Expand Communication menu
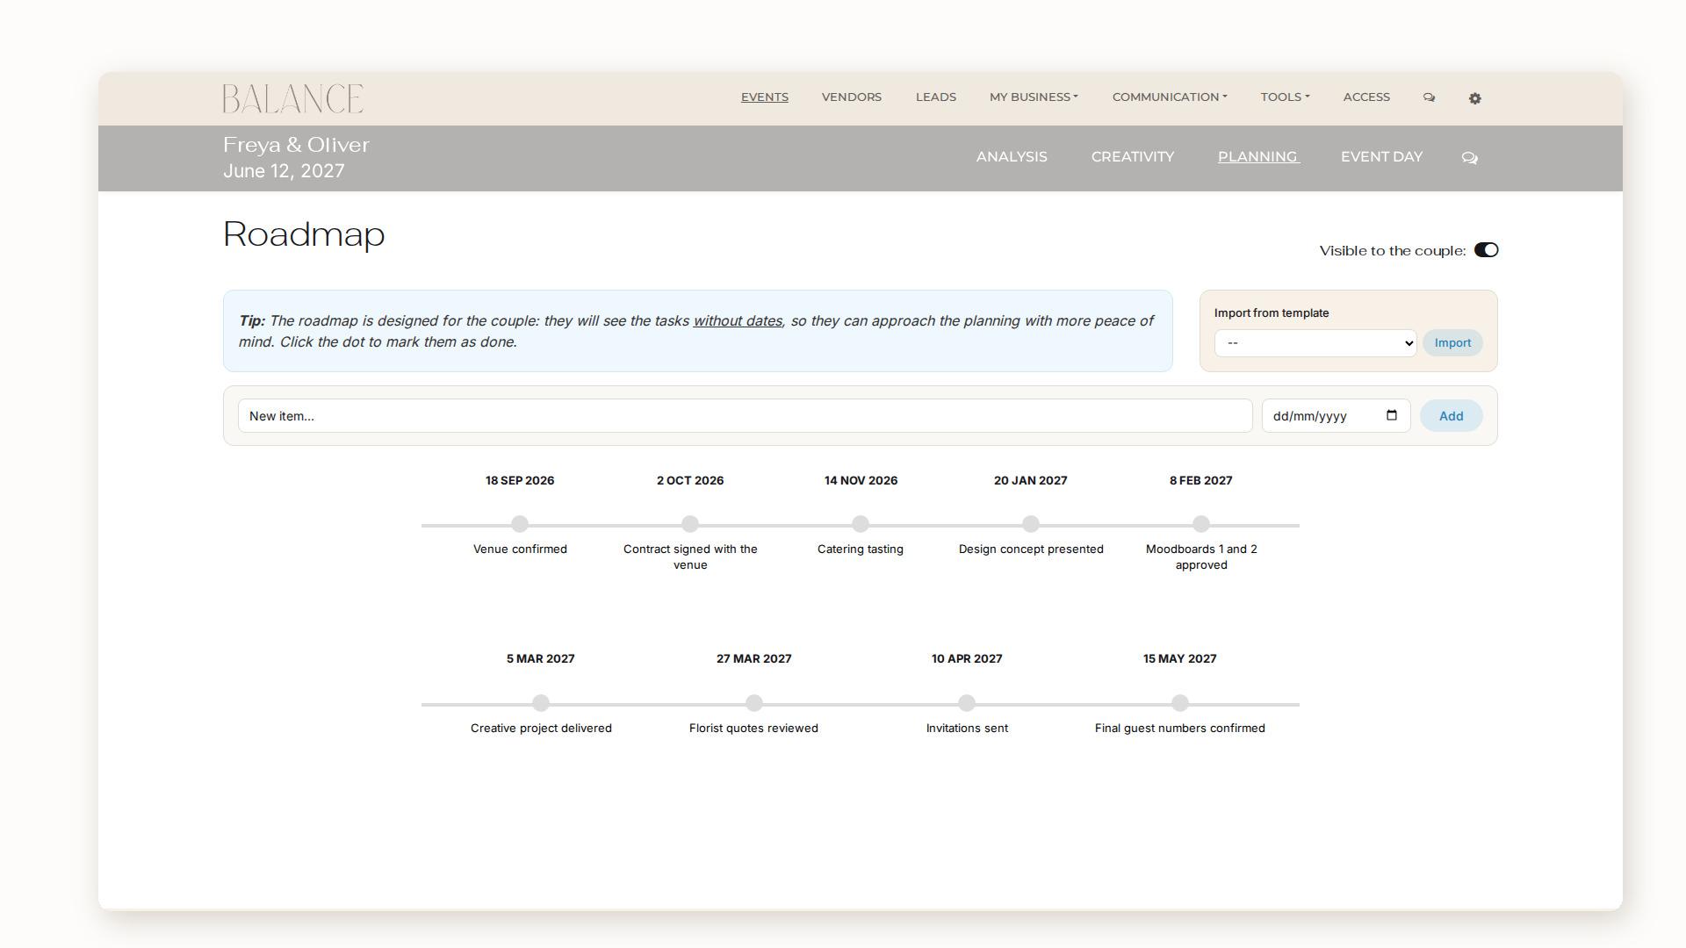The image size is (1686, 948). click(x=1170, y=97)
